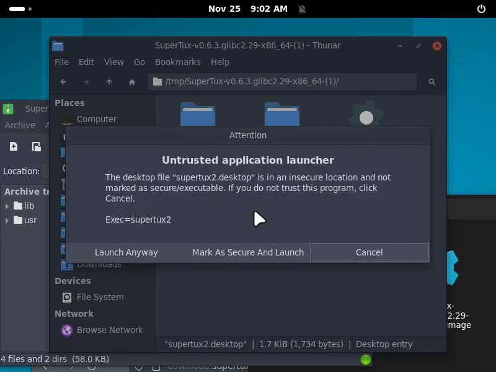Viewport: 496px width, 372px height.
Task: Expand the usr folder in archive tree
Action: click(x=7, y=221)
